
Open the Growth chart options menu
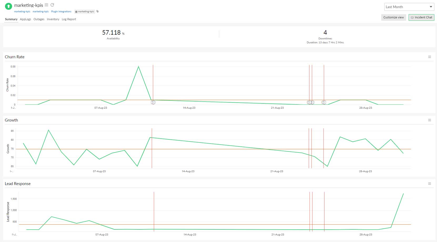tap(429, 120)
